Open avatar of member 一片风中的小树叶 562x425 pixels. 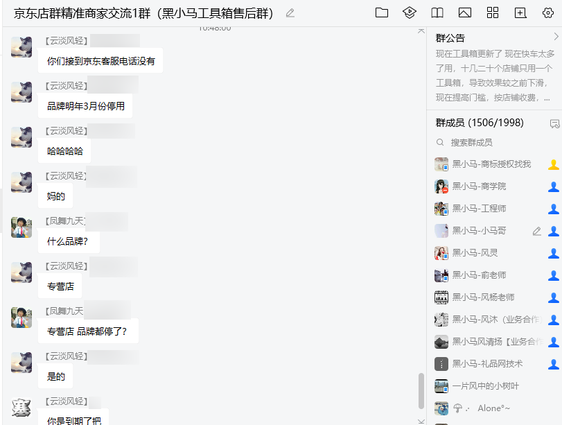pos(441,386)
